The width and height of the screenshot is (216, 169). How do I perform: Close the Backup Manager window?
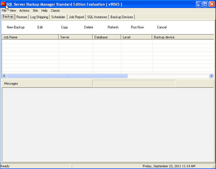point(212,4)
